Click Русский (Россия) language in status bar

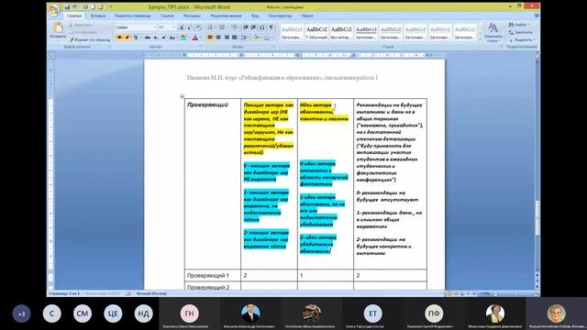click(150, 293)
